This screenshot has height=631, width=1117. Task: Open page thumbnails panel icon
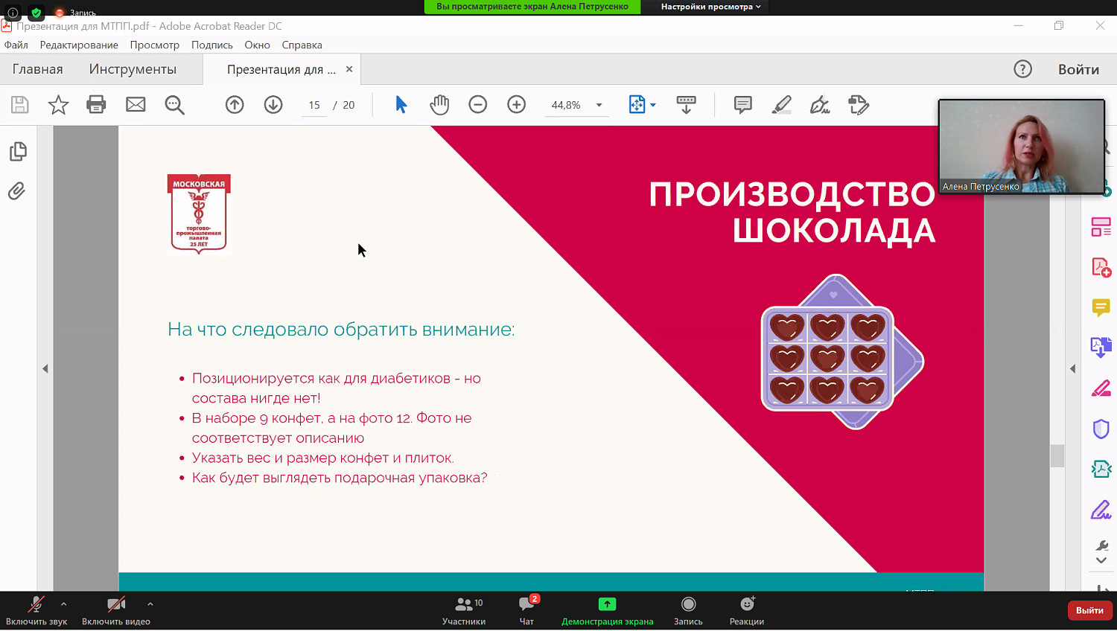point(19,152)
